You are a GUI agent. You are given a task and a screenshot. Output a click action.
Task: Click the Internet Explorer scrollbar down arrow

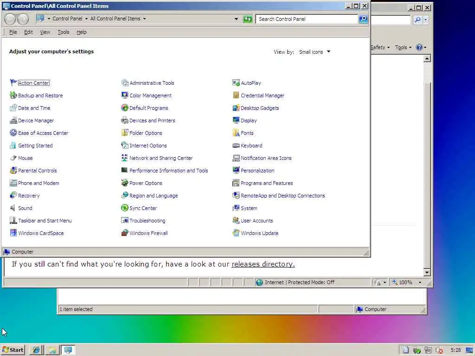click(427, 273)
